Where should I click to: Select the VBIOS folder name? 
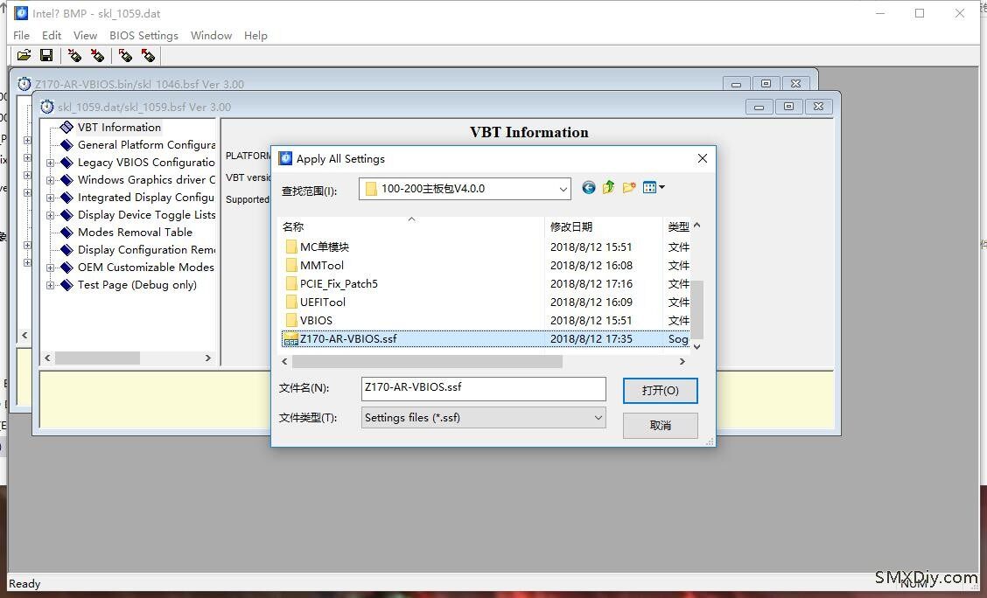(316, 320)
